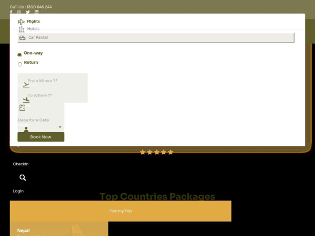This screenshot has width=315, height=236.
Task: Open the Facebook social icon
Action: (11, 12)
